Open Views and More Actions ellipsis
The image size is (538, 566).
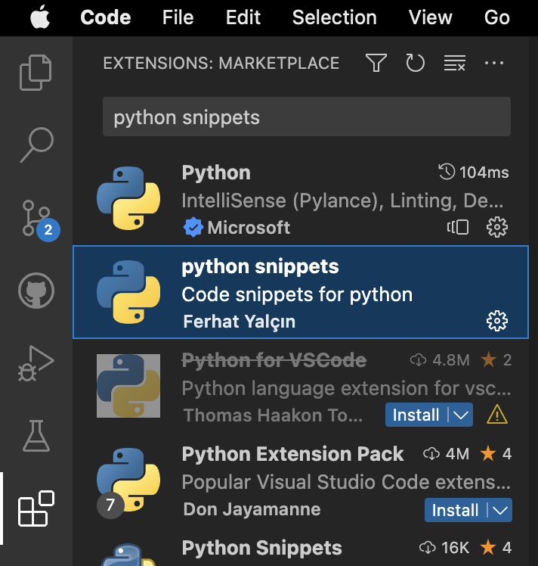(494, 63)
